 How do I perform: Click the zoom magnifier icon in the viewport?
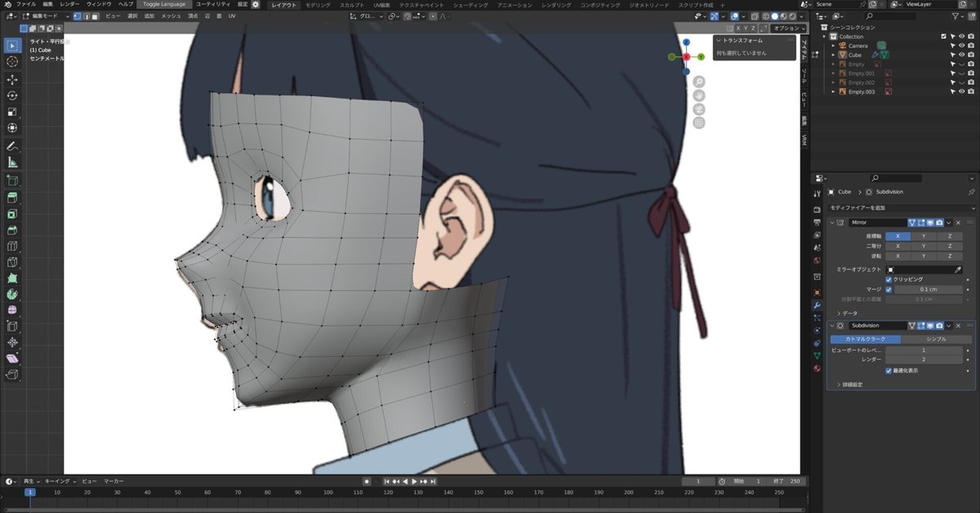[x=700, y=82]
